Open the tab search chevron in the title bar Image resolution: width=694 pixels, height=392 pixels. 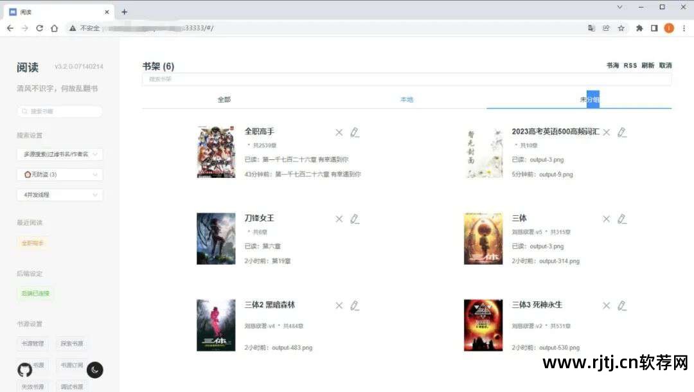tap(619, 7)
